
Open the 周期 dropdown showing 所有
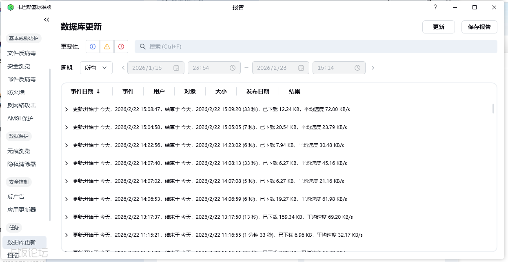(x=96, y=68)
